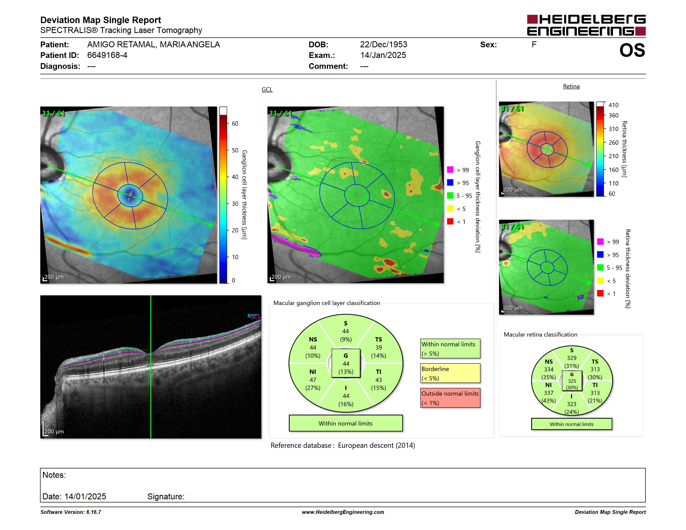Open the Retina thickness map image

pos(546,149)
